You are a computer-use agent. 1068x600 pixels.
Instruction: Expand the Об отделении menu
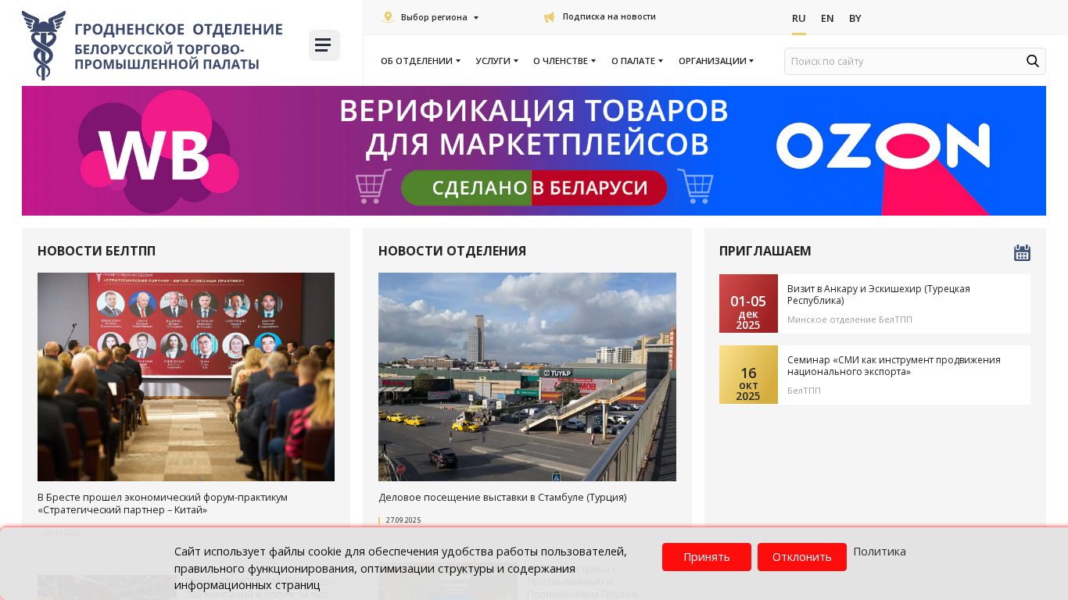tap(421, 61)
